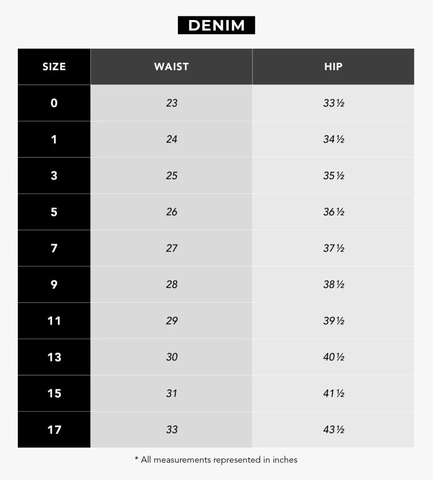The width and height of the screenshot is (433, 480).
Task: Select size 3 row label
Action: coord(54,176)
